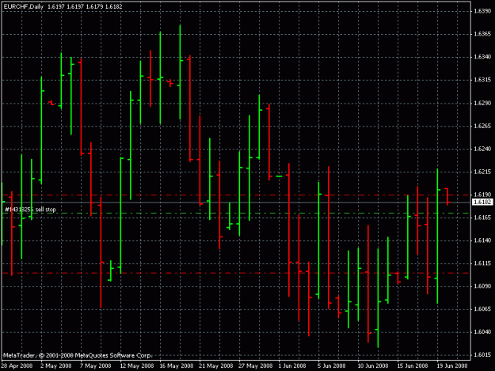The height and width of the screenshot is (371, 495).
Task: Click the 1.6065 price scale label
Action: click(482, 309)
